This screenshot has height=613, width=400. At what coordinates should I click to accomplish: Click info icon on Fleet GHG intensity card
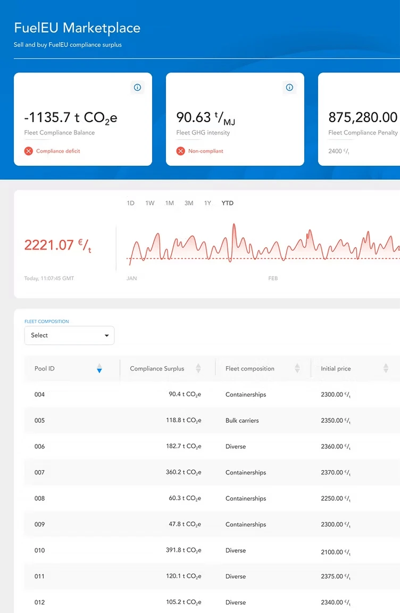(289, 87)
